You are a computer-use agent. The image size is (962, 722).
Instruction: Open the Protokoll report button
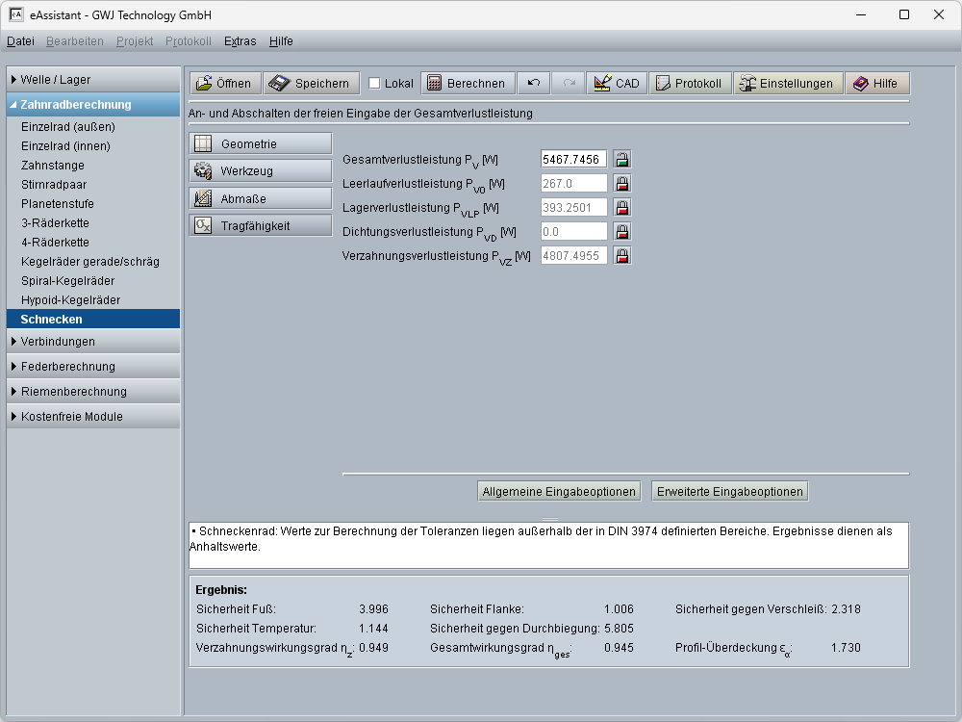pyautogui.click(x=689, y=84)
